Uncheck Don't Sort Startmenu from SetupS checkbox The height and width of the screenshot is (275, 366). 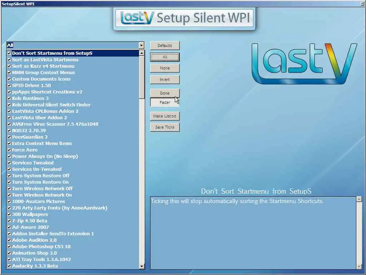click(9, 53)
